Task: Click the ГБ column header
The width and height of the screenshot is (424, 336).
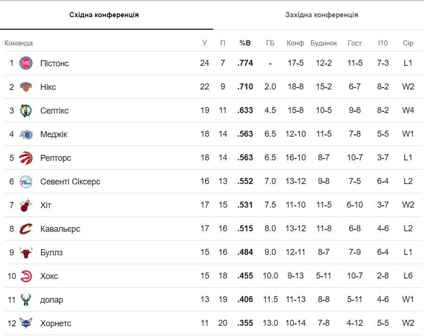Action: (x=270, y=43)
